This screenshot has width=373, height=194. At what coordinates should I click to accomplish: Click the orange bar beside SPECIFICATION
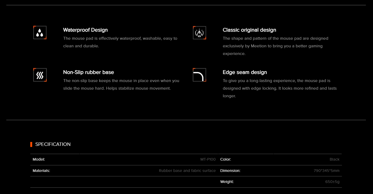coord(31,144)
